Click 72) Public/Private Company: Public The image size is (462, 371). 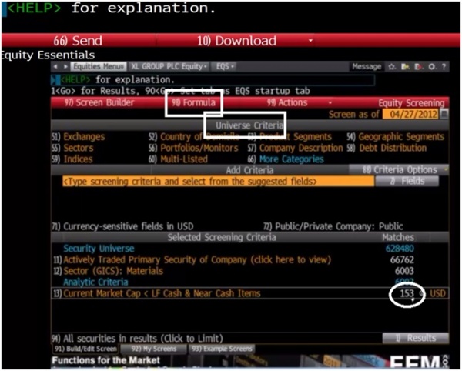click(x=333, y=226)
